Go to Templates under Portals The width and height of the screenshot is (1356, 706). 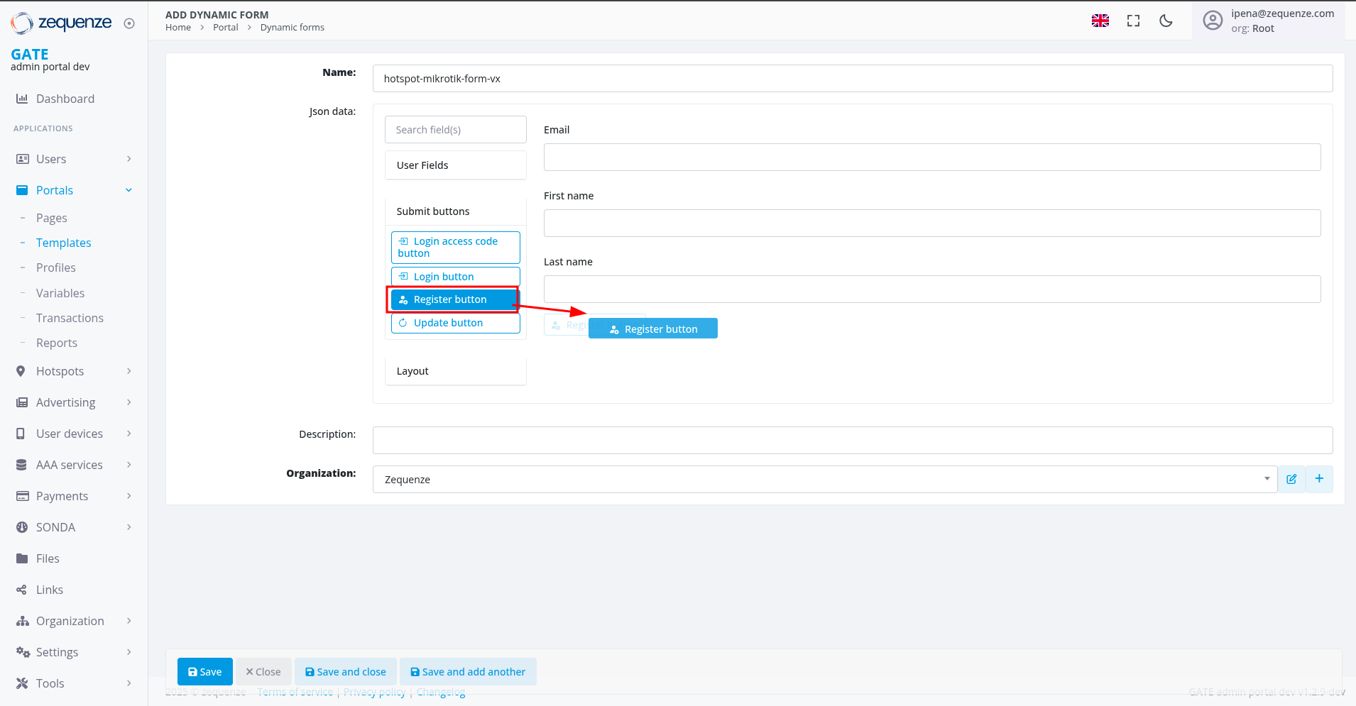(63, 243)
